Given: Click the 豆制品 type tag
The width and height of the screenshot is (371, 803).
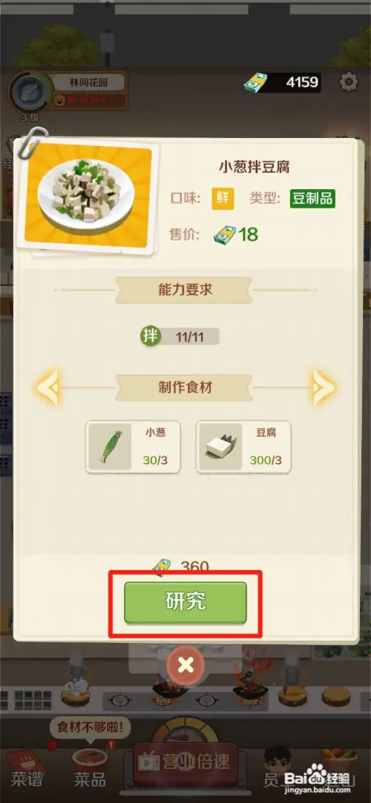Looking at the screenshot, I should tap(312, 199).
